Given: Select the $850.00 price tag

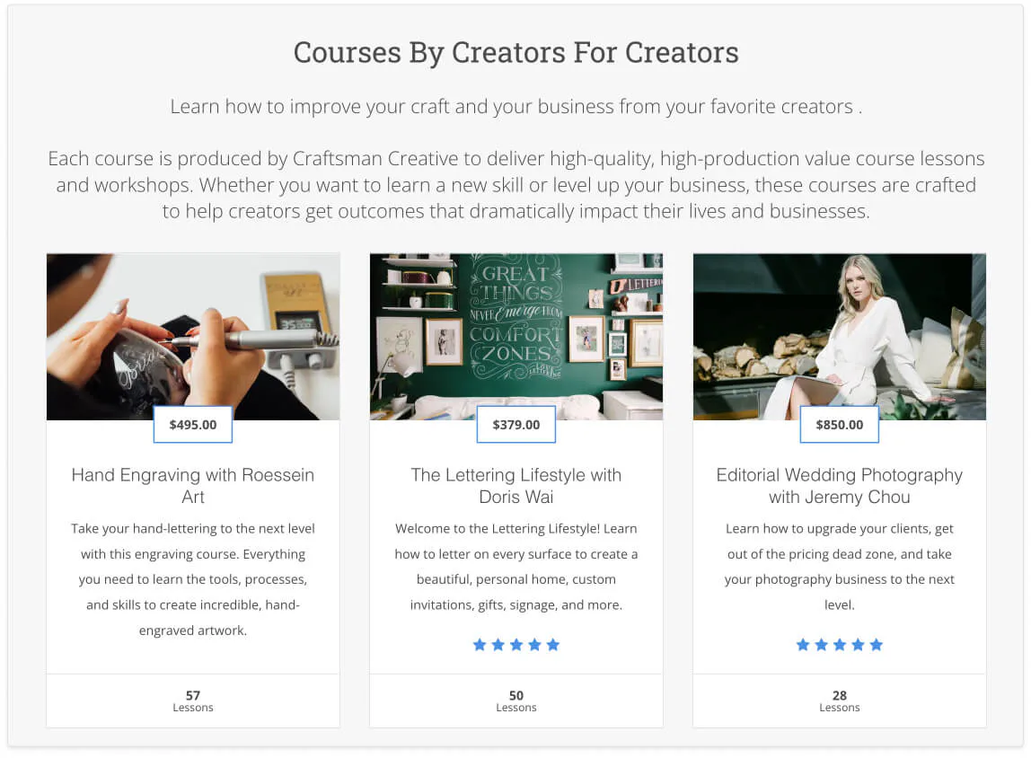Looking at the screenshot, I should click(840, 425).
